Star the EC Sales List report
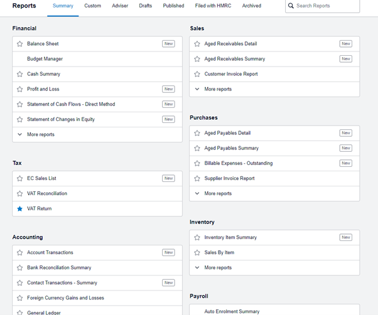This screenshot has width=378, height=315. (19, 178)
